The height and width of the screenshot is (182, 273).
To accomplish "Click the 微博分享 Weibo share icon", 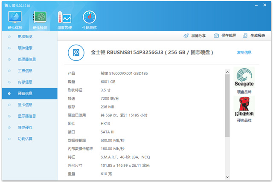I will pos(186,36).
